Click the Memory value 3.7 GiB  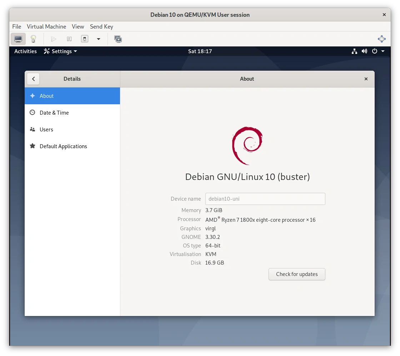(214, 210)
